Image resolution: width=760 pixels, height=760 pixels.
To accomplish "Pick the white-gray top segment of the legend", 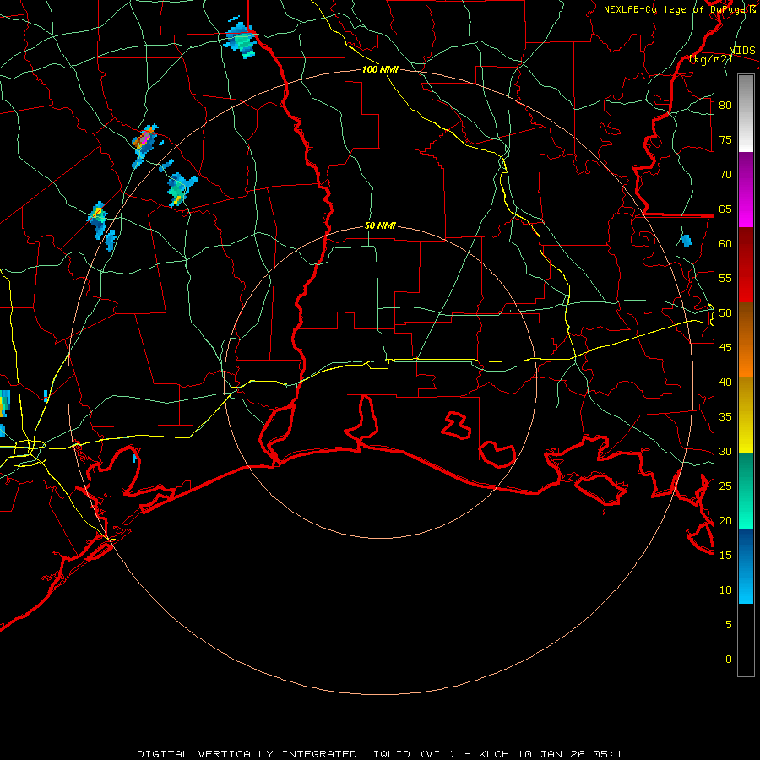I will click(746, 113).
